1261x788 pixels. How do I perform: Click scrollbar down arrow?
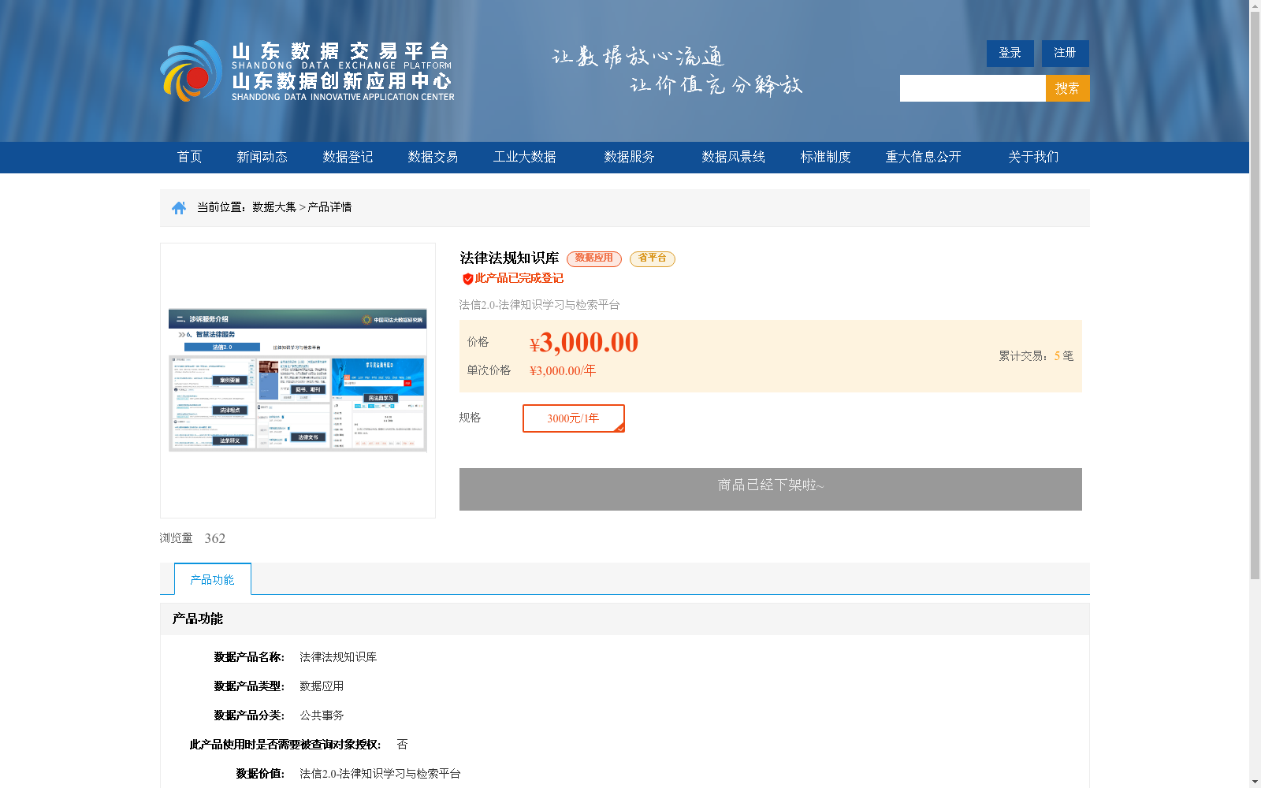click(1255, 782)
